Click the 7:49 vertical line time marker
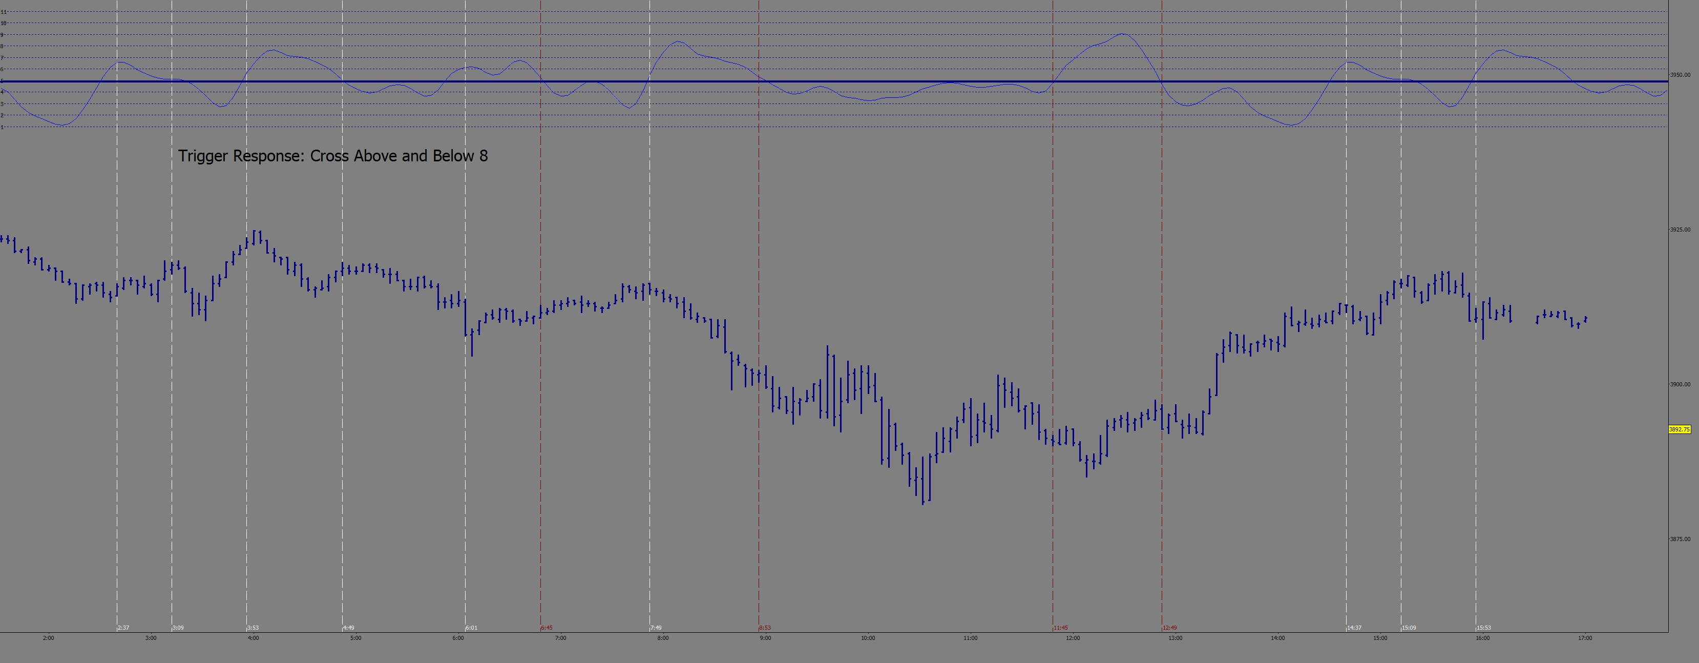Image resolution: width=1699 pixels, height=663 pixels. point(656,628)
